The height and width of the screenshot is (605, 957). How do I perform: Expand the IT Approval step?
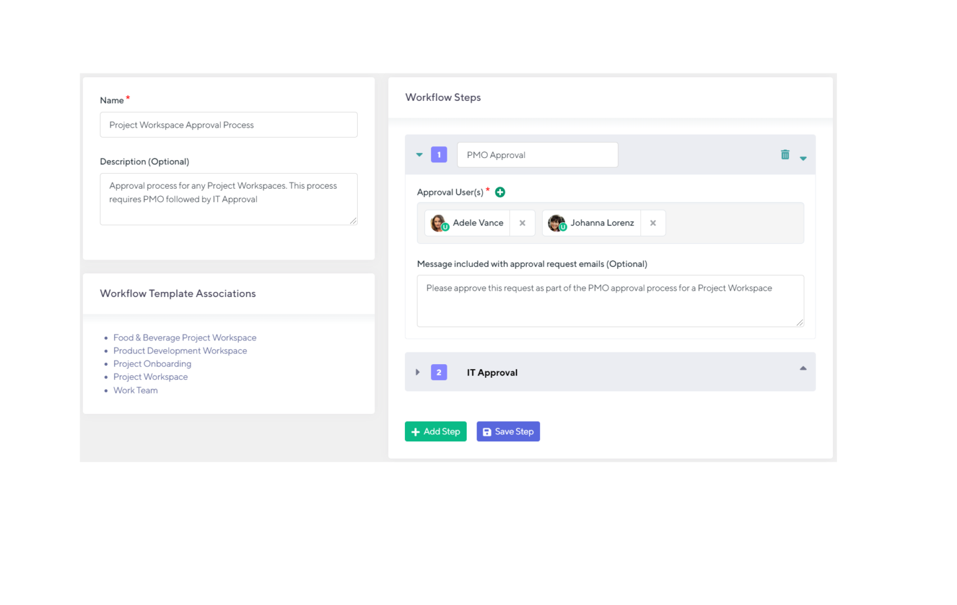(417, 372)
